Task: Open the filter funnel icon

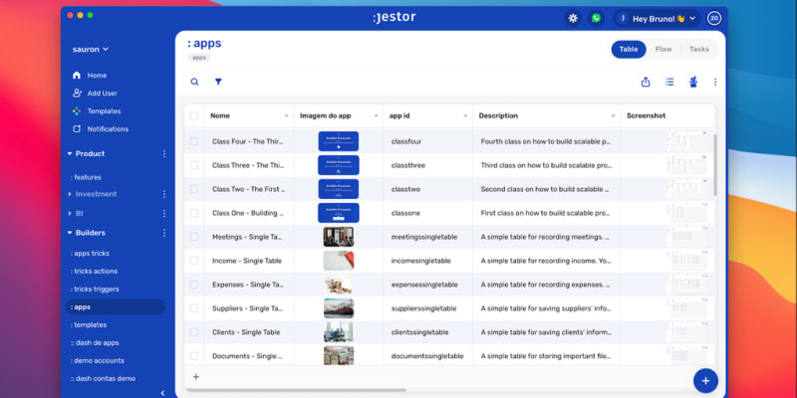Action: [218, 82]
